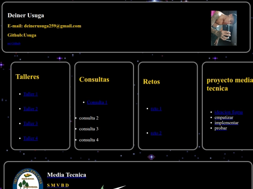Open the Taller 1 link
This screenshot has width=253, height=189.
(30, 94)
